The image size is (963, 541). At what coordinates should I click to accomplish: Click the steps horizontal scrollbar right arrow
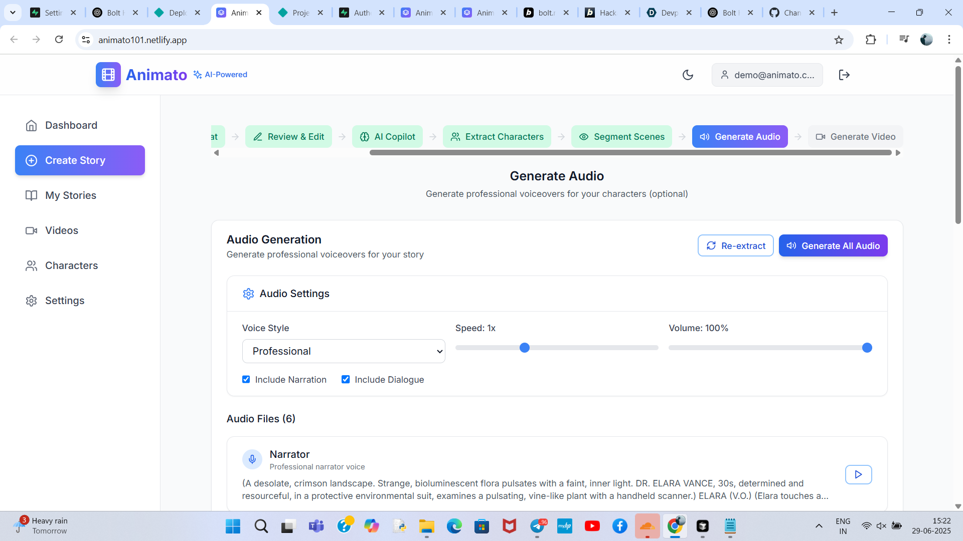pyautogui.click(x=898, y=153)
